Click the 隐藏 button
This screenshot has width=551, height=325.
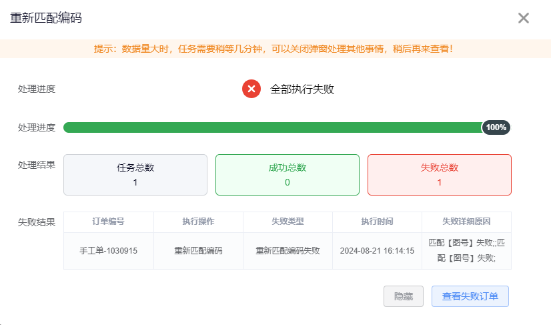tap(404, 296)
